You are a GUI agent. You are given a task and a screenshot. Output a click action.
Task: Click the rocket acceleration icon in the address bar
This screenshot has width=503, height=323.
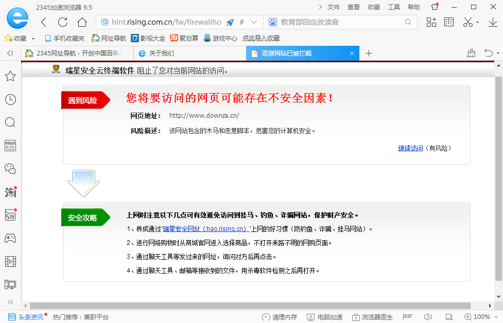pos(230,22)
